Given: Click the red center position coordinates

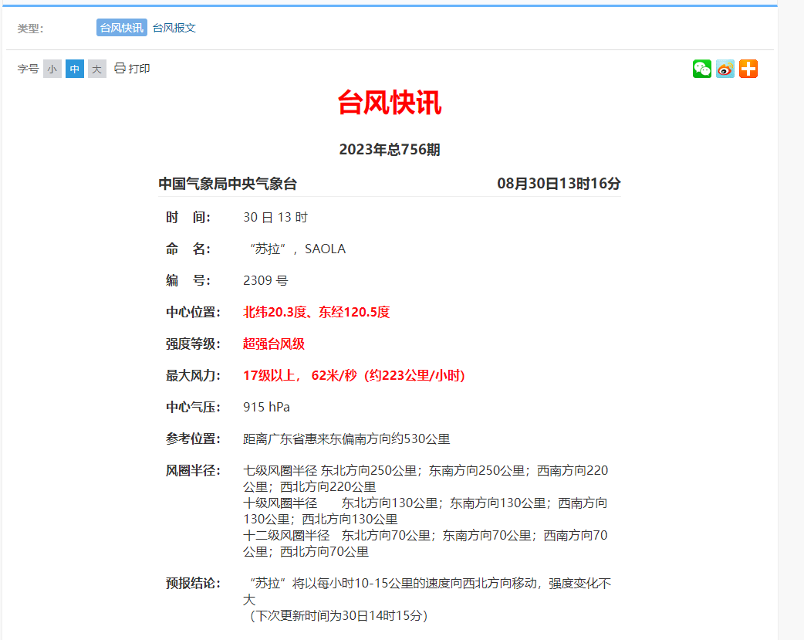Looking at the screenshot, I should point(316,312).
